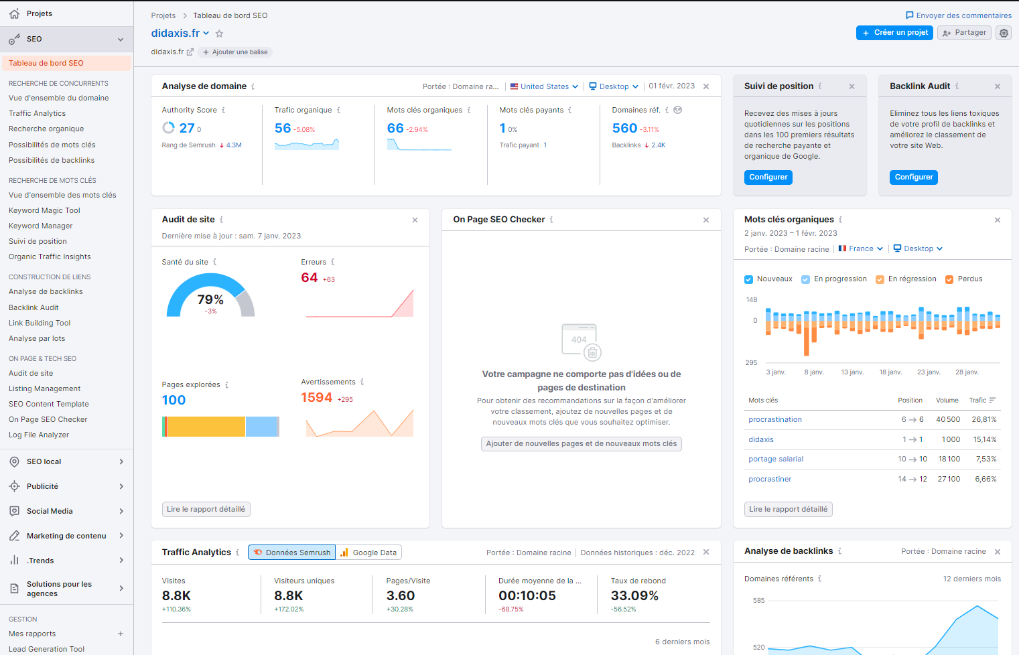The width and height of the screenshot is (1019, 655).
Task: Click the SEO key icon in sidebar
Action: coord(14,40)
